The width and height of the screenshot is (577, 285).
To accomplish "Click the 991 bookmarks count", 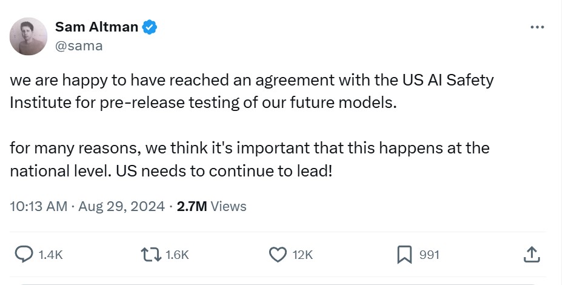I will pyautogui.click(x=430, y=255).
